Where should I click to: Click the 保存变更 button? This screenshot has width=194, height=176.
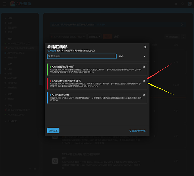(53, 131)
